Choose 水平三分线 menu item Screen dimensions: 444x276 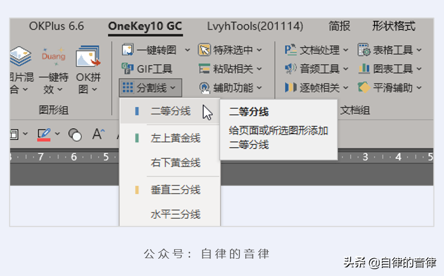pos(170,214)
